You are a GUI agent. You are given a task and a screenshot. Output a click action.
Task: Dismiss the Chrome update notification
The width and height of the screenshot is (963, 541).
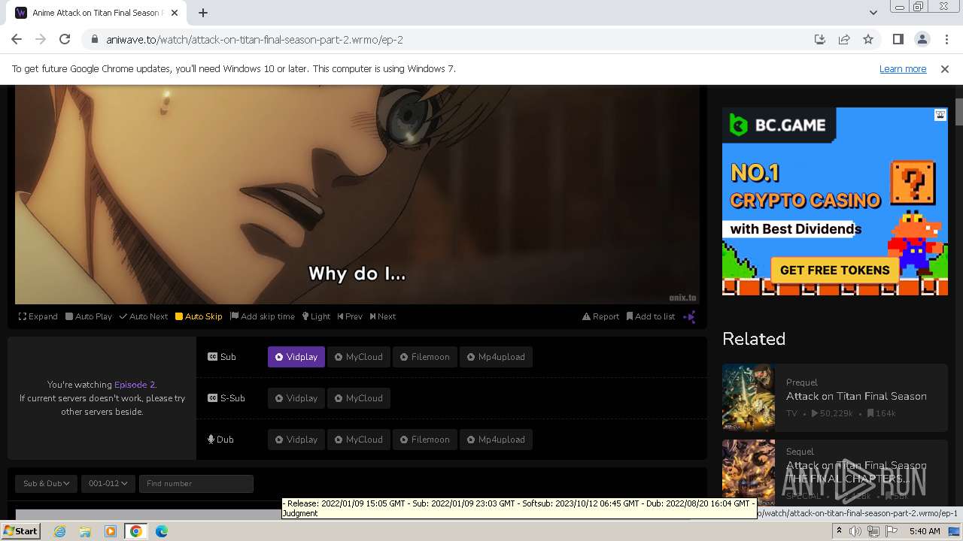pos(945,68)
